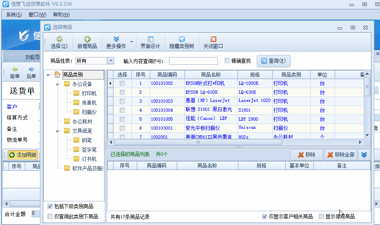
Task: Tick the checkbox for EPSON针式打印机 row
Action: (x=122, y=83)
